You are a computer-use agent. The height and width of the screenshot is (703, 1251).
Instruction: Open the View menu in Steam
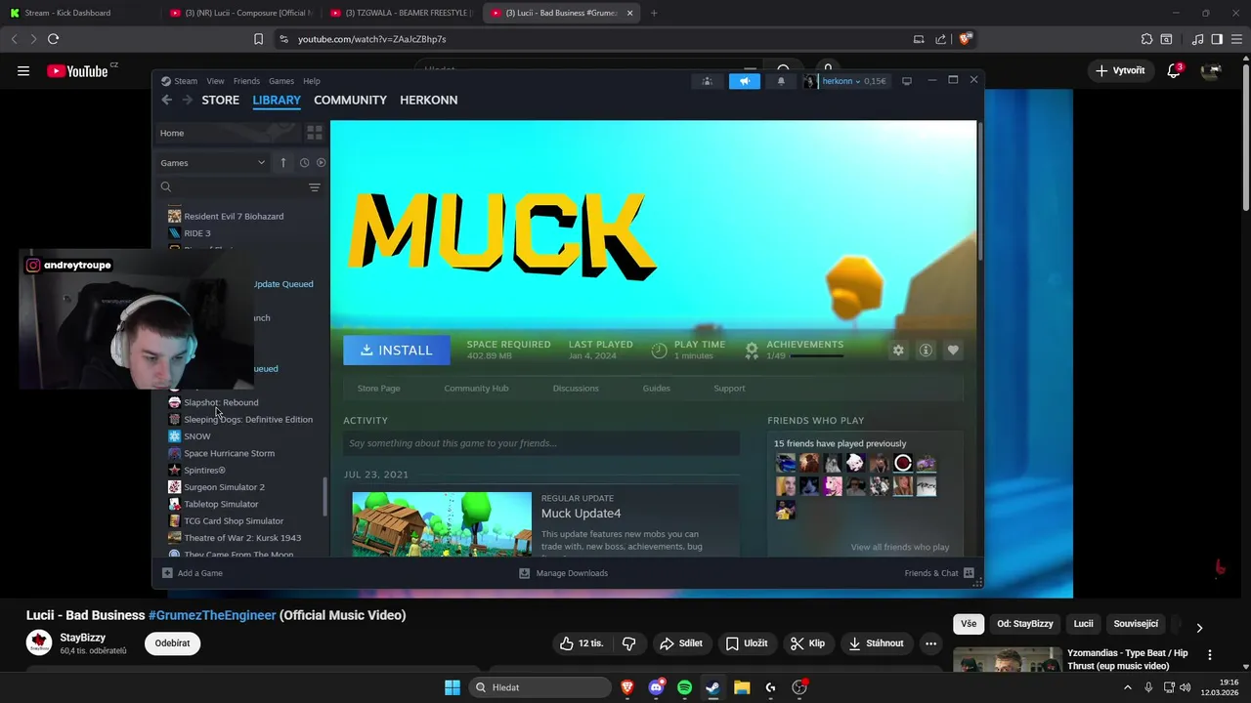[x=215, y=81]
